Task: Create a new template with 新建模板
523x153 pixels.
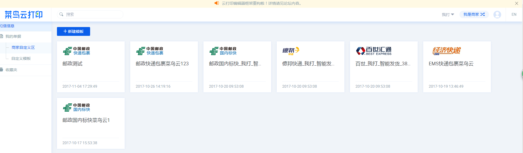Action: pyautogui.click(x=74, y=31)
